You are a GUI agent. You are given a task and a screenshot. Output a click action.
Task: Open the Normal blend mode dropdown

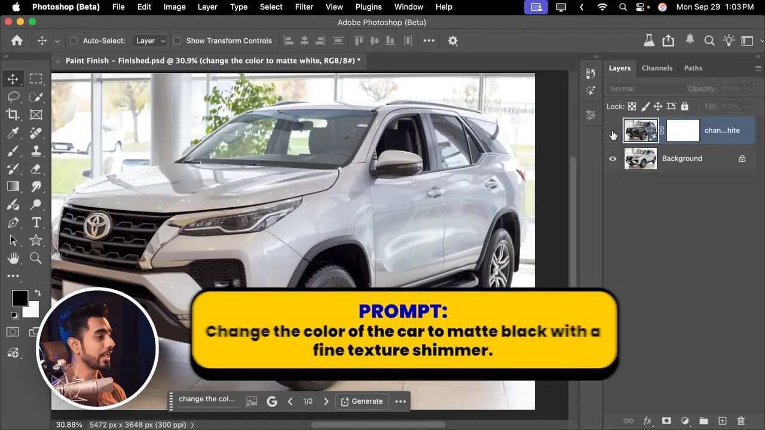[x=645, y=88]
